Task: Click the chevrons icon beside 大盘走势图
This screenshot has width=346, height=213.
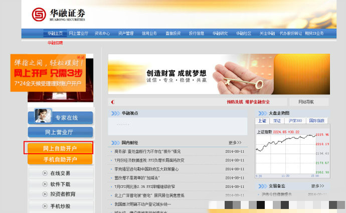Action: point(263,113)
